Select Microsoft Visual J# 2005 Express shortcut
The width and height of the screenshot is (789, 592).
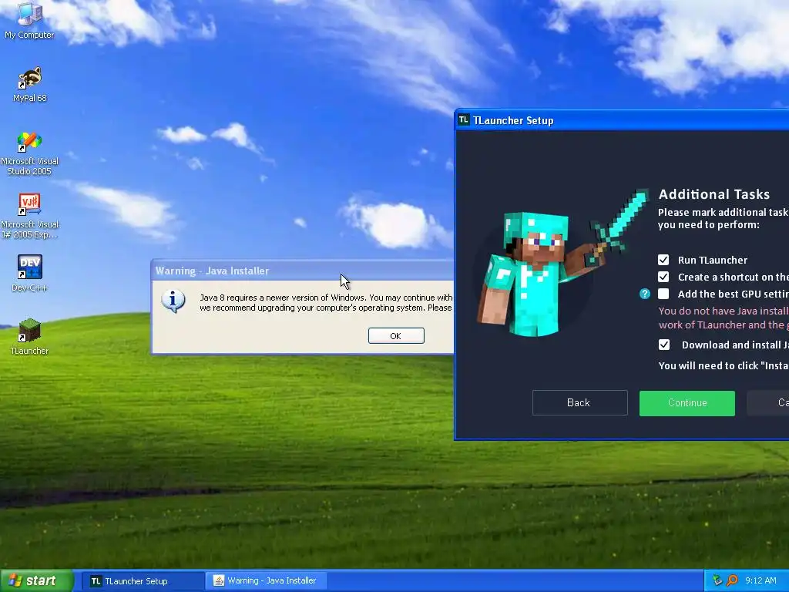pyautogui.click(x=30, y=216)
